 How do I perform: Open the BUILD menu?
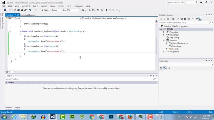[36, 6]
